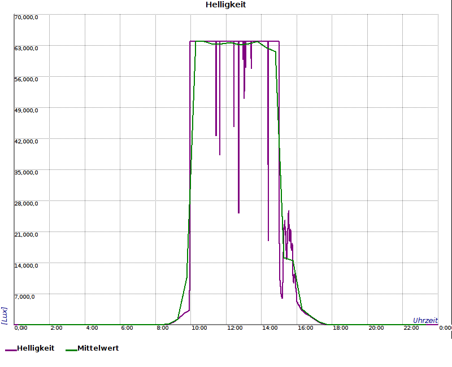Click the 20:00 time axis label

376,328
